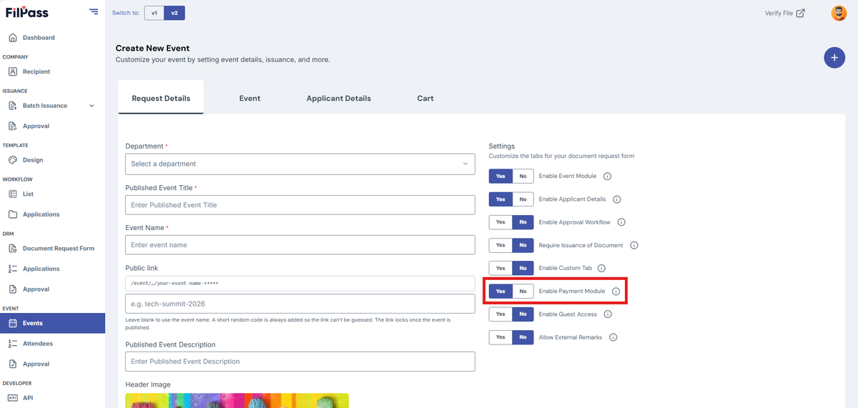Set Allow External Remarks to Yes
Image resolution: width=858 pixels, height=408 pixels.
tap(500, 337)
